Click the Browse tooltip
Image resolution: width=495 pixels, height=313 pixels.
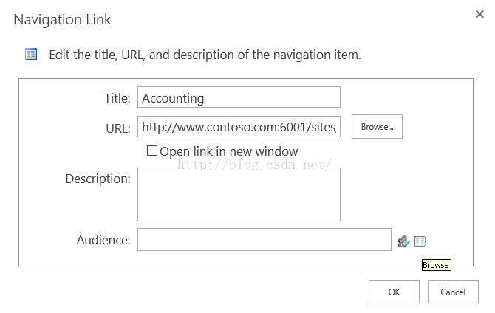[437, 265]
